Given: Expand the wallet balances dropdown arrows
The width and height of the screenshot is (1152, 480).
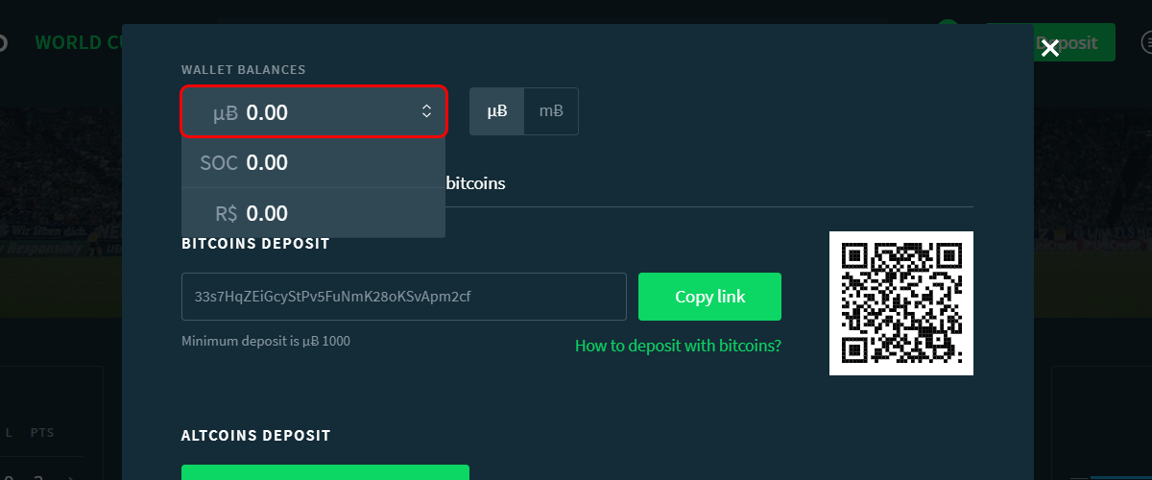Looking at the screenshot, I should [x=427, y=112].
